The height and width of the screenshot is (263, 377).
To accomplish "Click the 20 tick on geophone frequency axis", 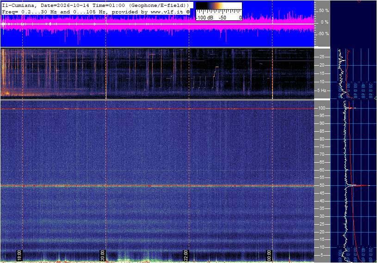I will (x=321, y=65).
